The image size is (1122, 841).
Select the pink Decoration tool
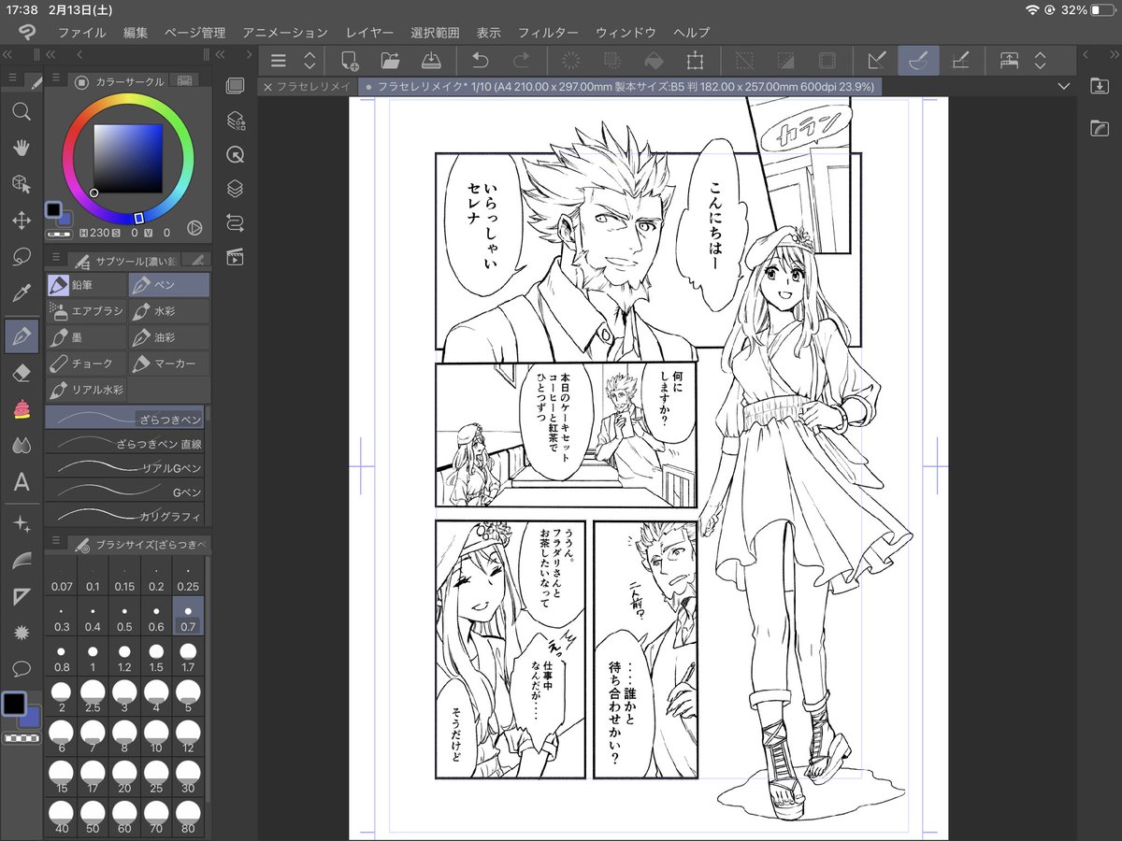click(x=21, y=408)
